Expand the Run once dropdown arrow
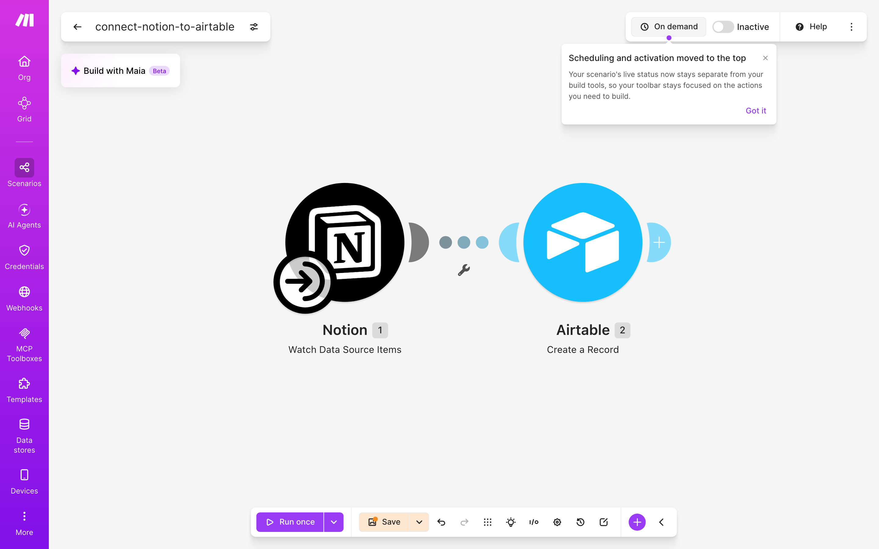Image resolution: width=879 pixels, height=549 pixels. coord(334,522)
